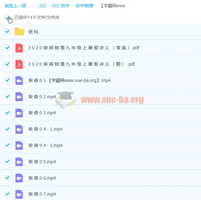Uncheck the 柴森07.mp4 checkbox

[8, 194]
